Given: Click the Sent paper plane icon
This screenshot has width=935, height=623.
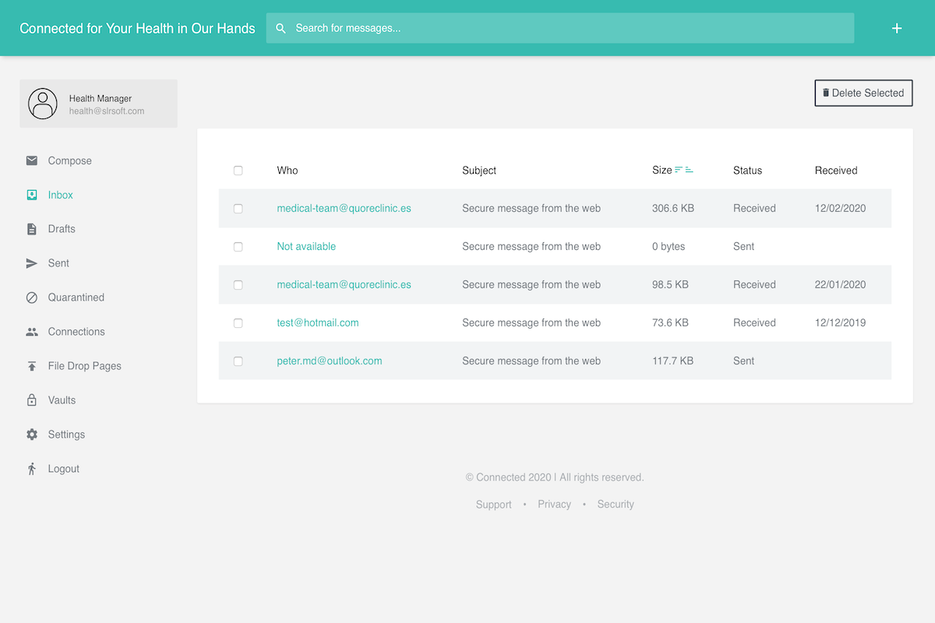Looking at the screenshot, I should (x=32, y=263).
